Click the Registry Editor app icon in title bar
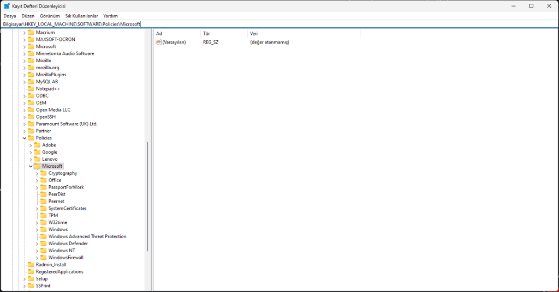 coord(7,6)
